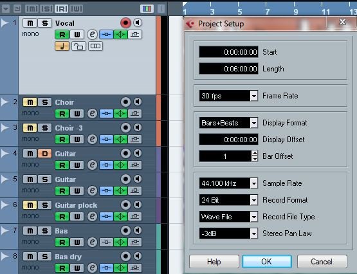This screenshot has width=357, height=274.
Task: Click inserts state icon on Bas track
Action: point(106,242)
